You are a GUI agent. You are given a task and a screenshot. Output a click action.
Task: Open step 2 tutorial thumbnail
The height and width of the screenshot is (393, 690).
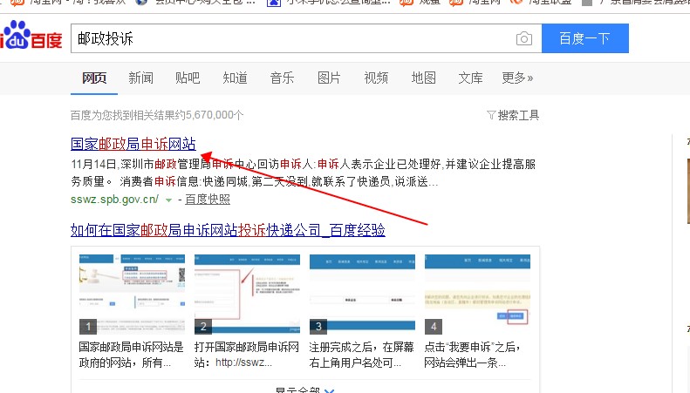(248, 294)
